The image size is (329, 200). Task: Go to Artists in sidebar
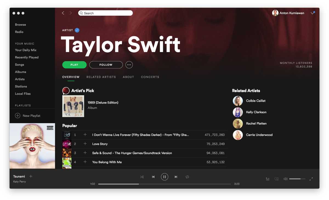[x=20, y=79]
